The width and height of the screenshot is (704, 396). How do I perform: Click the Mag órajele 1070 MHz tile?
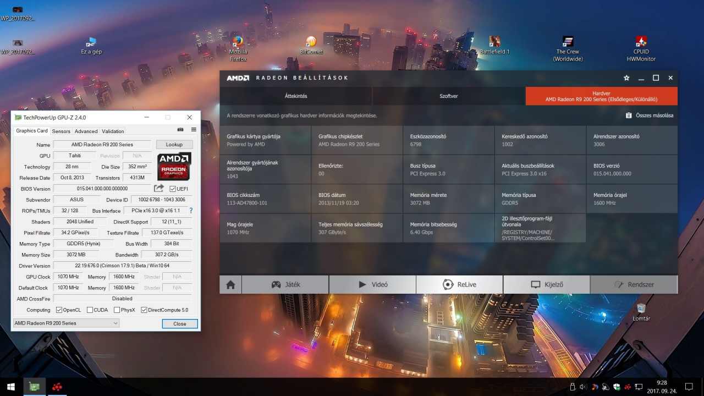tap(265, 228)
